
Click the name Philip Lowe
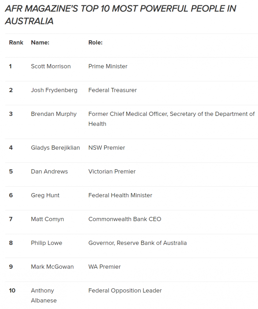click(47, 243)
